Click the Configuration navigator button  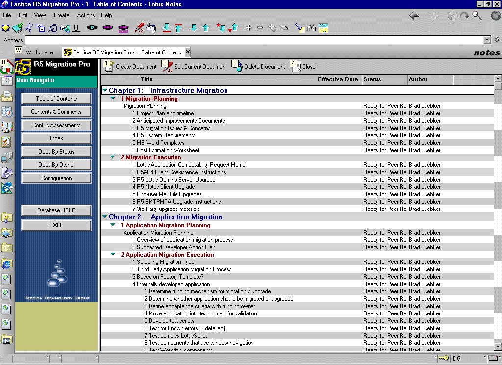pos(56,178)
